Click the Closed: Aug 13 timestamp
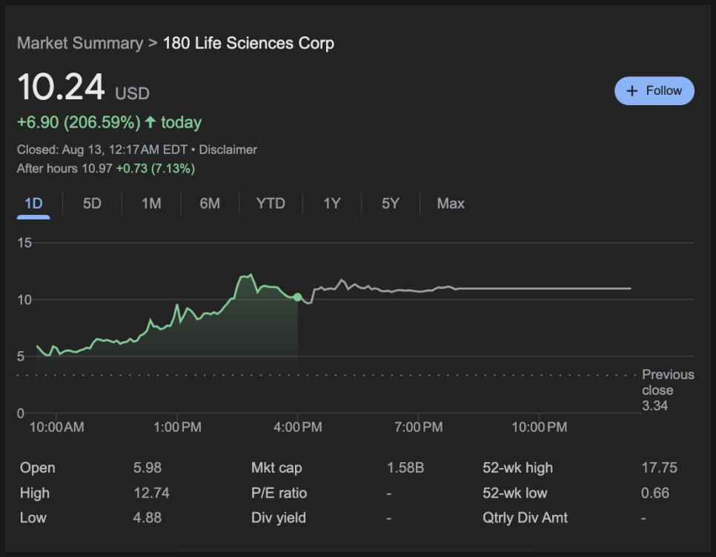Viewport: 716px width, 557px height. click(x=102, y=150)
